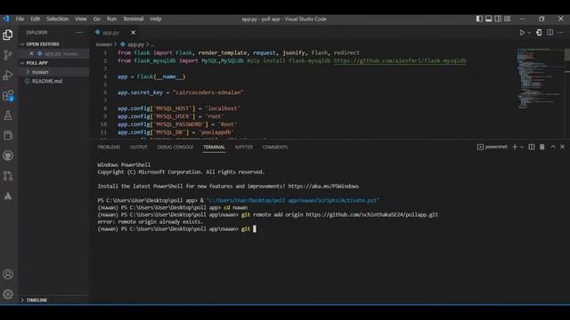Open the Manage gear settings

(8, 294)
